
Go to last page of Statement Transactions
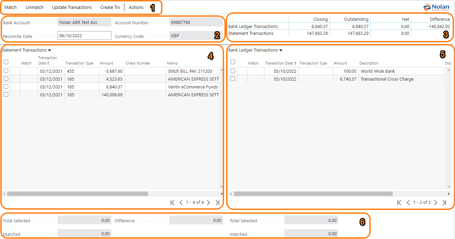217,202
